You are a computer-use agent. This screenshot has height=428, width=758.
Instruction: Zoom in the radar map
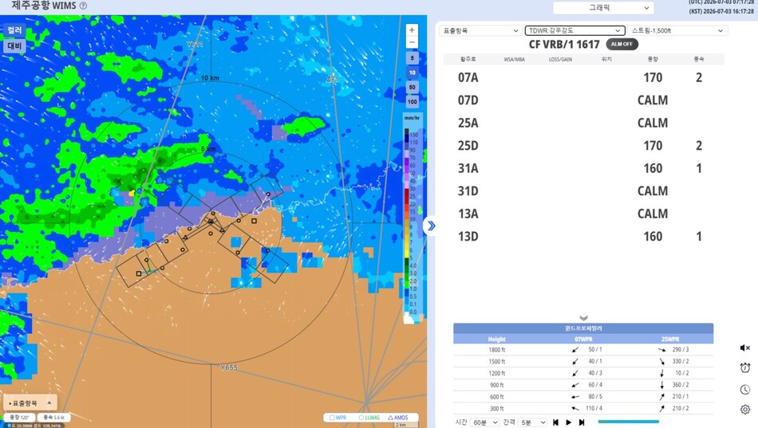pyautogui.click(x=412, y=30)
